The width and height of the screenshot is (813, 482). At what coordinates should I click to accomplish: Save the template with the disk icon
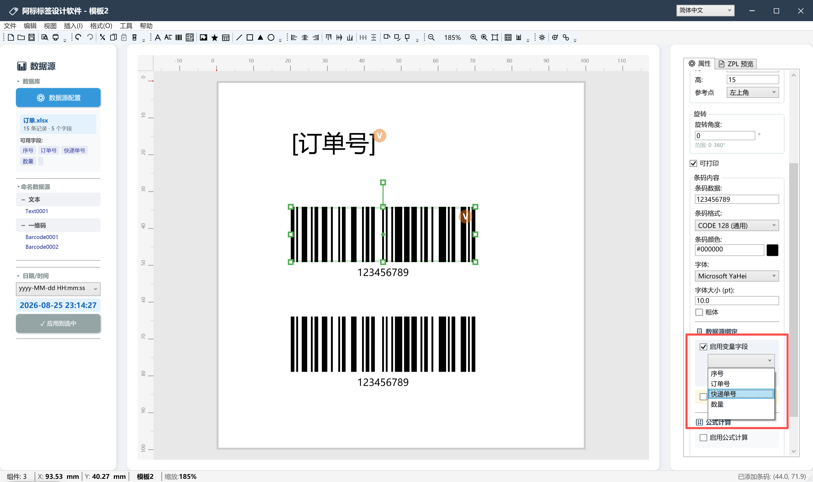(x=31, y=38)
